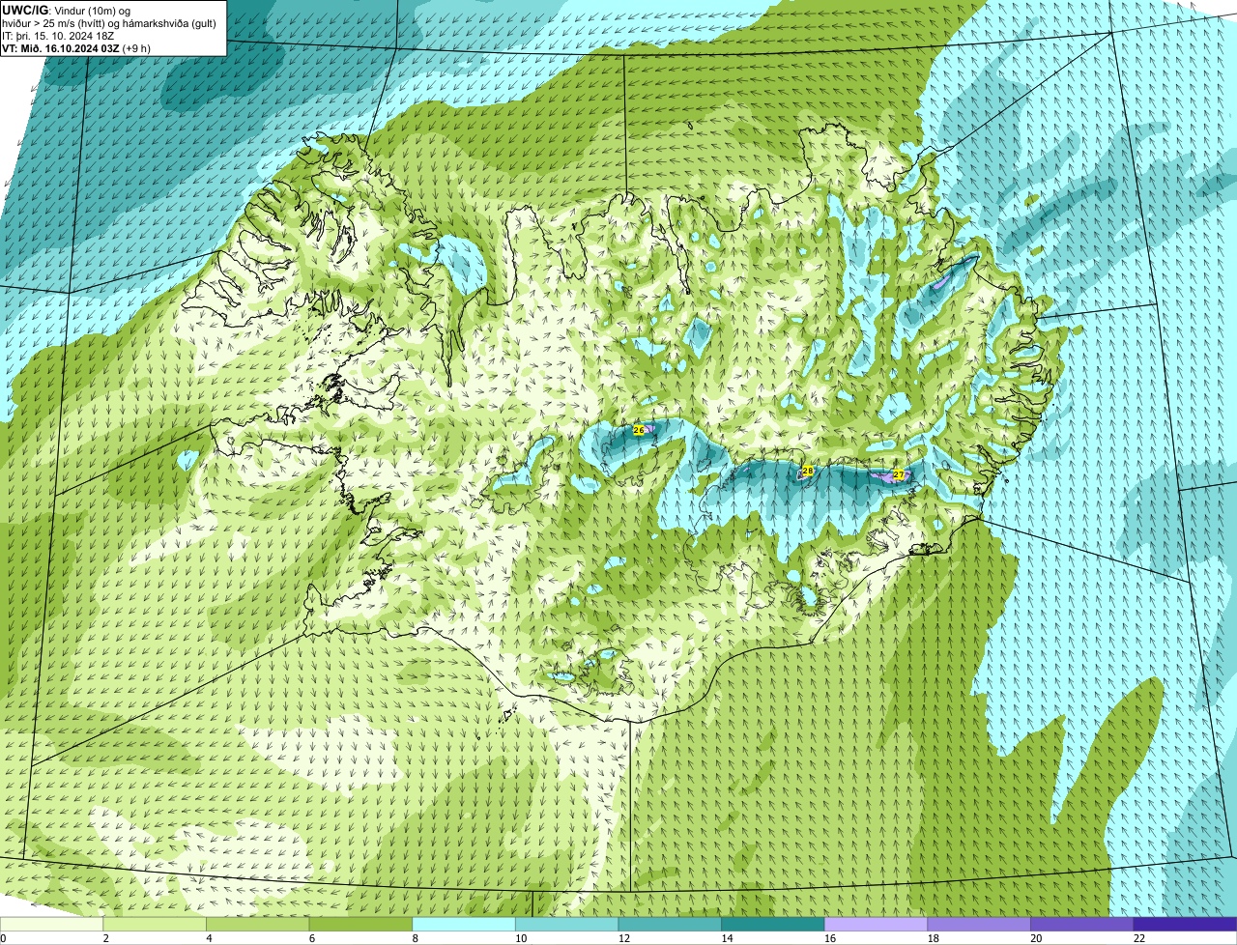
Task: Pick the violet 20–22 m/s legend swatch
Action: tap(1082, 924)
